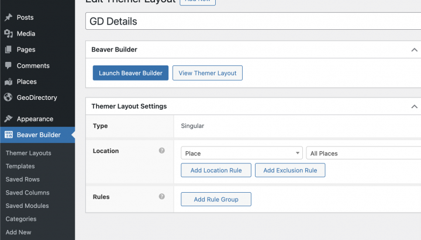The height and width of the screenshot is (240, 421).
Task: Click the GeoDirectory globe icon
Action: [8, 98]
